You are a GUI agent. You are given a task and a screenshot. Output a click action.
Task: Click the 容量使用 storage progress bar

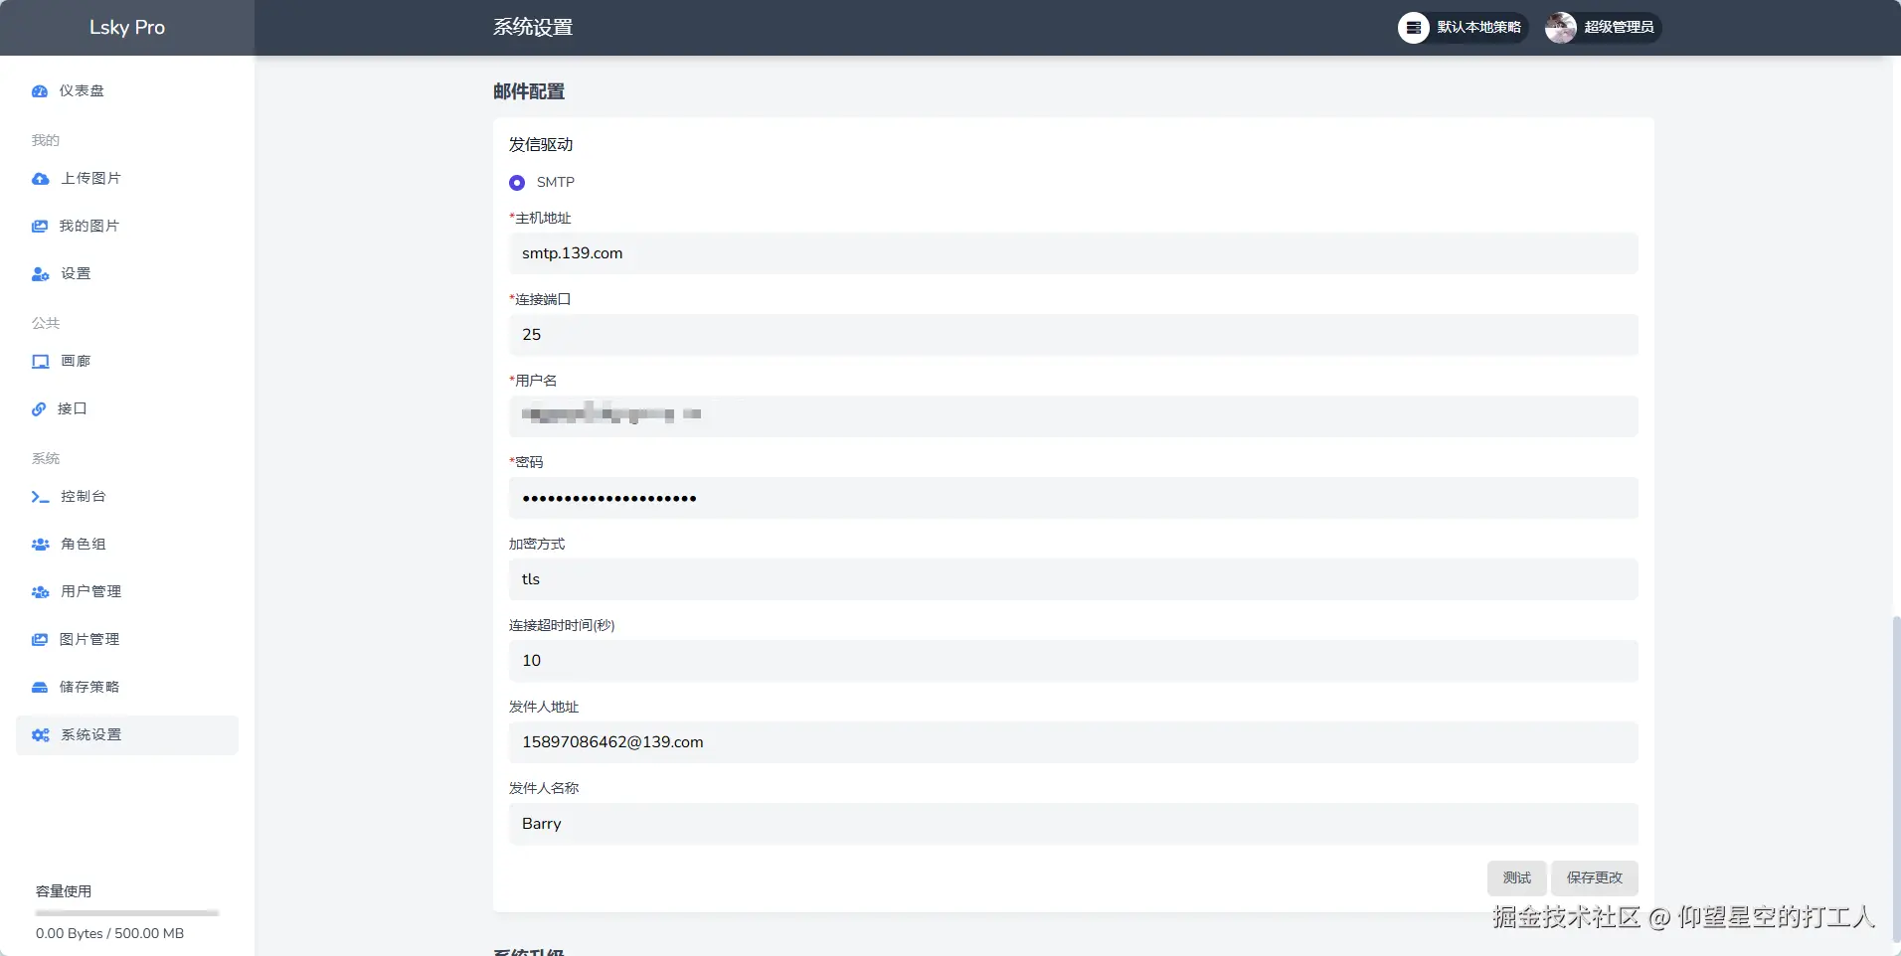click(x=127, y=912)
